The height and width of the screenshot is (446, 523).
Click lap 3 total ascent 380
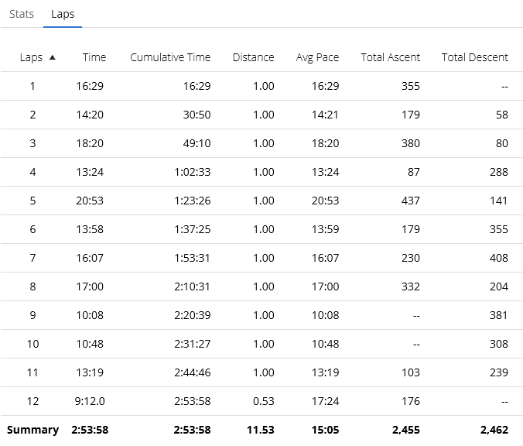click(411, 143)
